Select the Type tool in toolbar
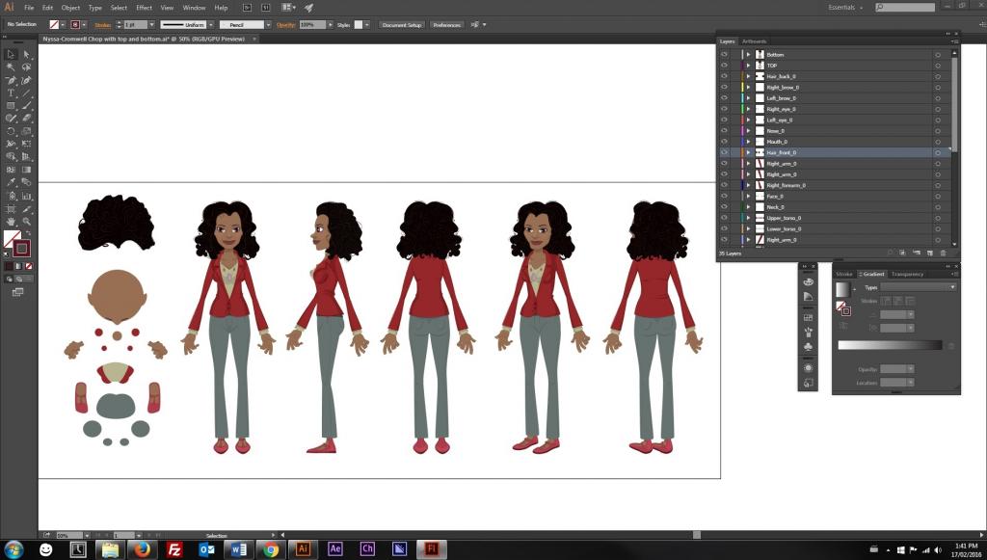This screenshot has height=560, width=987. (x=11, y=93)
